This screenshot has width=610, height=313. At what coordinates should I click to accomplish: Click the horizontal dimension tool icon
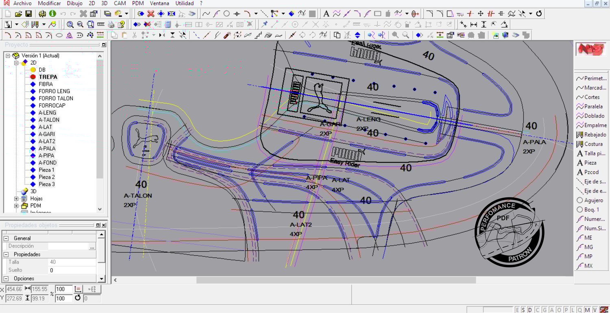[x=473, y=24]
